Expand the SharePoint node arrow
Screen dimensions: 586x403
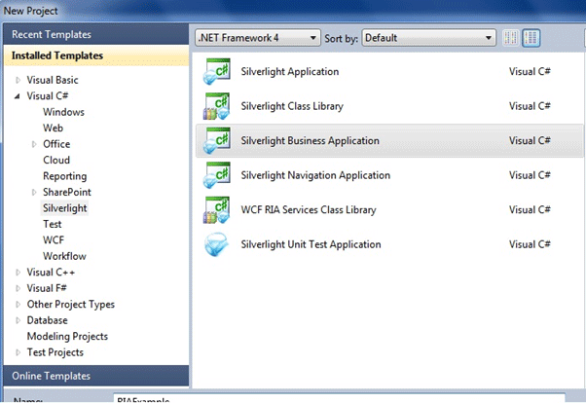pos(34,192)
